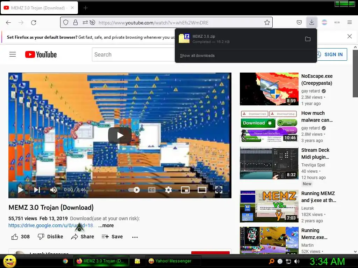The height and width of the screenshot is (268, 358).
Task: Click the page scrollbar down arrow
Action: pyautogui.click(x=355, y=252)
